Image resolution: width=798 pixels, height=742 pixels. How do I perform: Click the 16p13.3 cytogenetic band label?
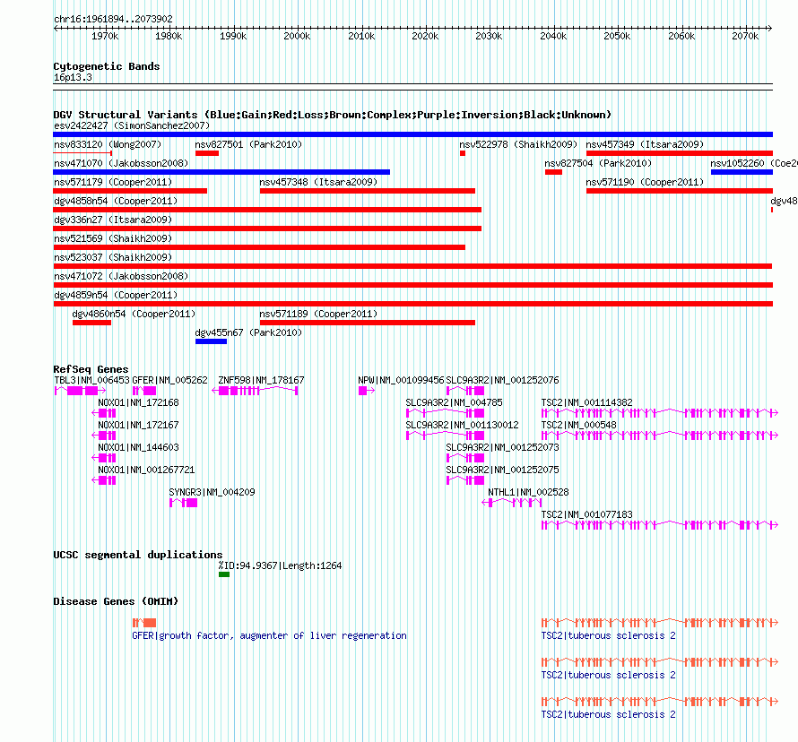pyautogui.click(x=73, y=77)
